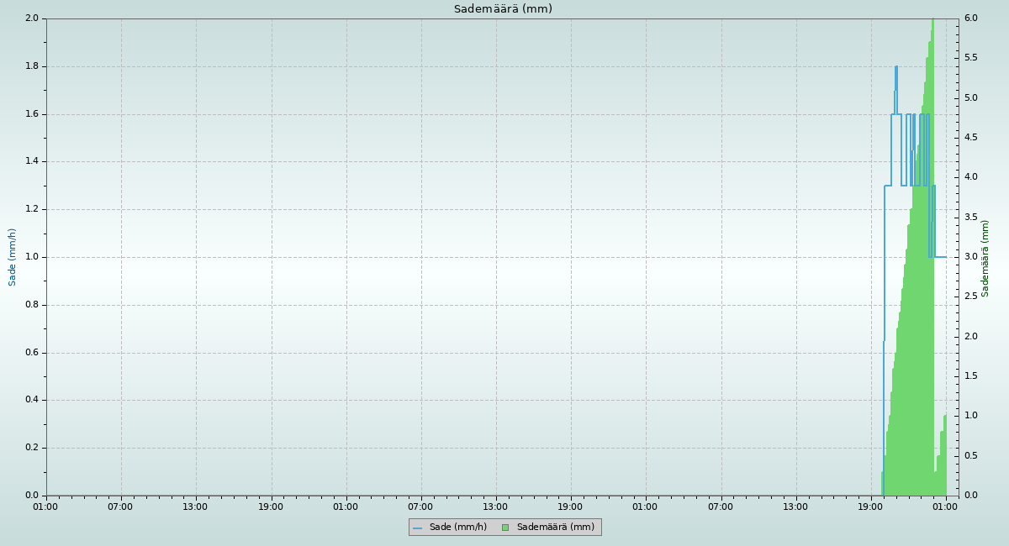The image size is (1009, 546).
Task: Click the 3.5 tick on the right axis
Action: pos(970,218)
